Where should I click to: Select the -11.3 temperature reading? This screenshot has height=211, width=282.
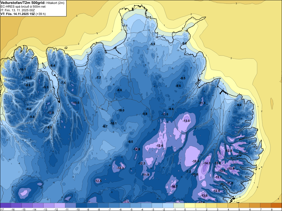click(x=202, y=103)
